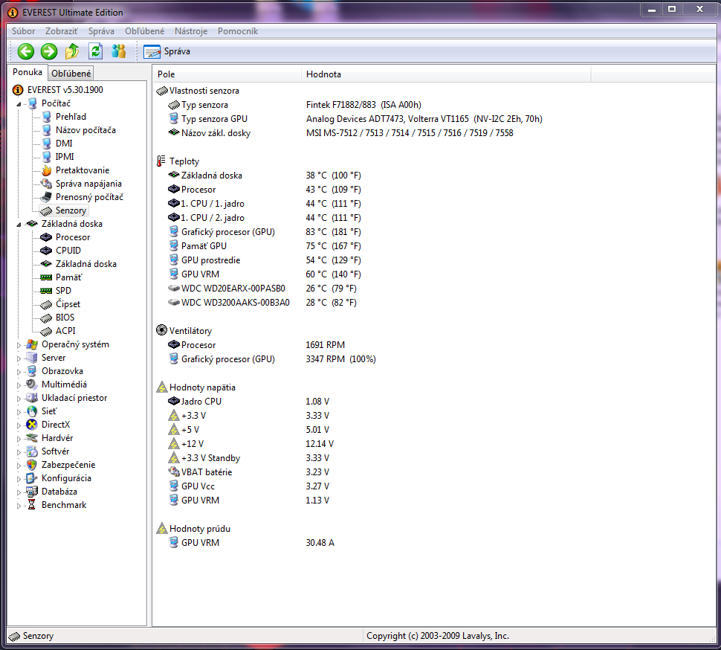Select the Teploty section heading
Image resolution: width=721 pixels, height=650 pixels.
184,161
